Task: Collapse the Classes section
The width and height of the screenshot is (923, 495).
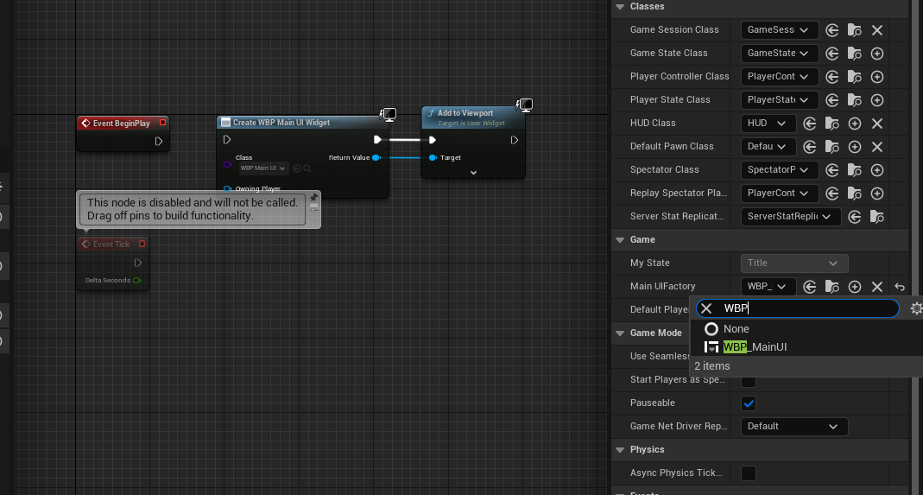Action: pyautogui.click(x=620, y=7)
